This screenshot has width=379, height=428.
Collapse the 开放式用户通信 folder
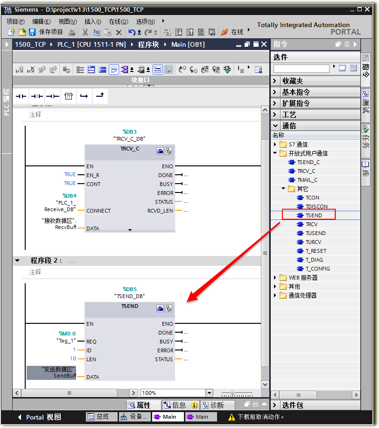click(x=275, y=153)
